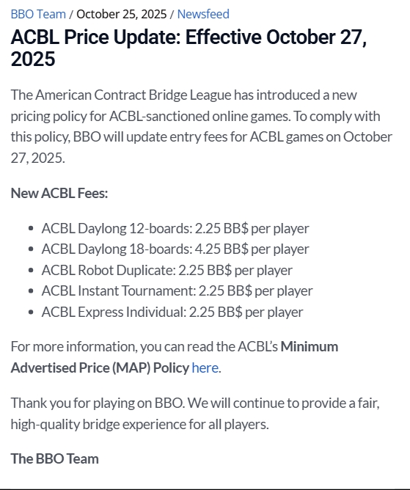
Task: Click the intro paragraph about American Contract Bridge League
Action: click(x=202, y=126)
